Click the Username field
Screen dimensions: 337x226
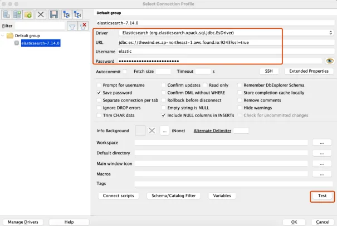[x=226, y=52]
